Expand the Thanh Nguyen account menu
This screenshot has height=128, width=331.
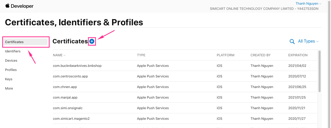308,4
